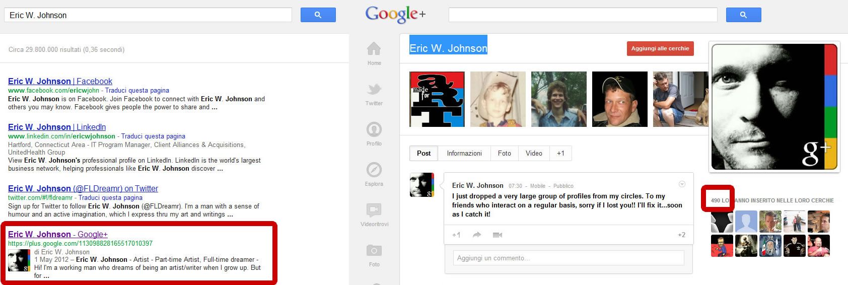Screen dimensions: 848x285
Task: Open the Profilo sidebar icon
Action: [374, 130]
